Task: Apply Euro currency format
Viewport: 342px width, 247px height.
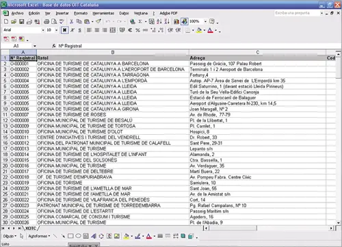Action: point(130,30)
